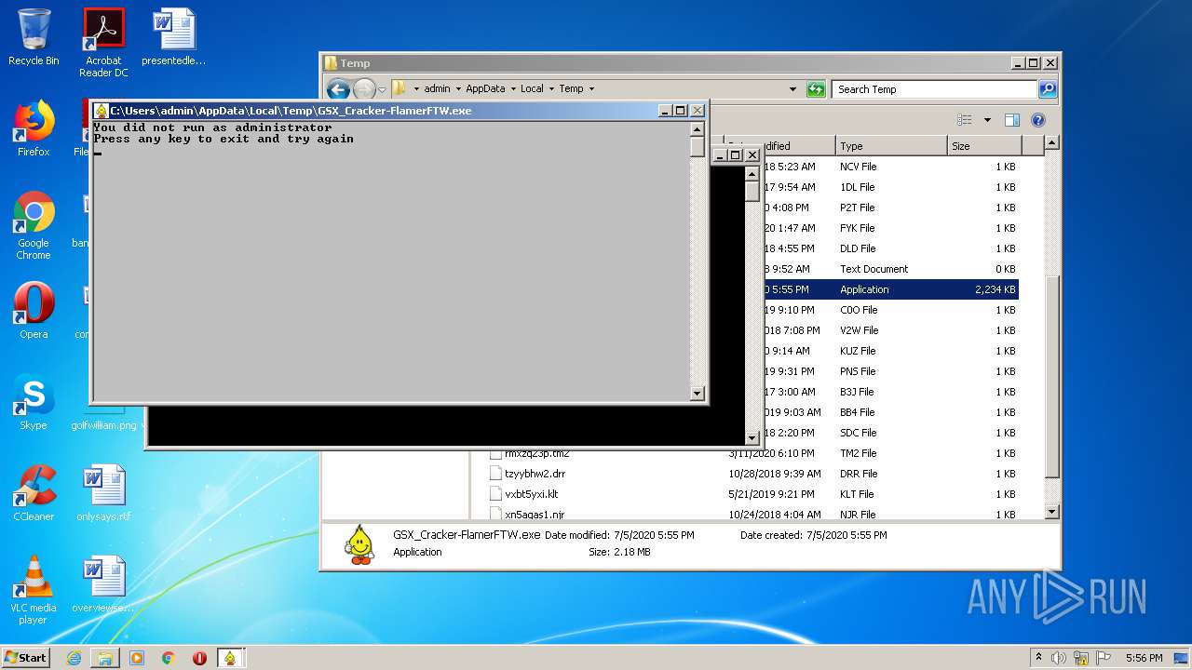Open the volume control tray icon
Viewport: 1192px width, 670px height.
coord(1059,658)
